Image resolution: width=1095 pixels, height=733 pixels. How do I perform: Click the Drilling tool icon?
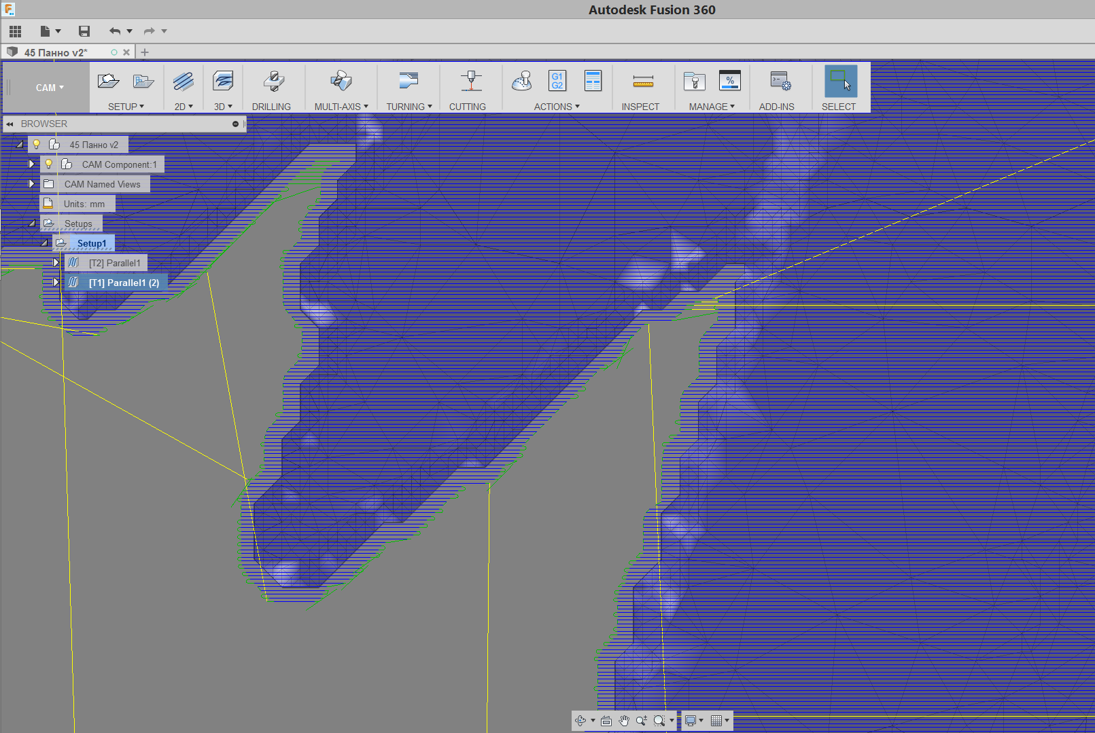273,82
